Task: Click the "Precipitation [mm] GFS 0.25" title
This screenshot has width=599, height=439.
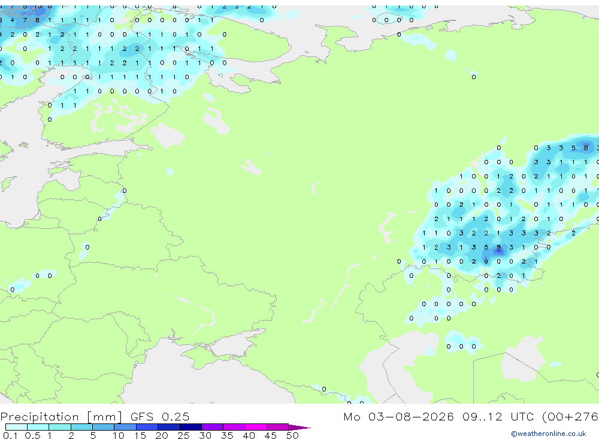Action: (x=95, y=416)
